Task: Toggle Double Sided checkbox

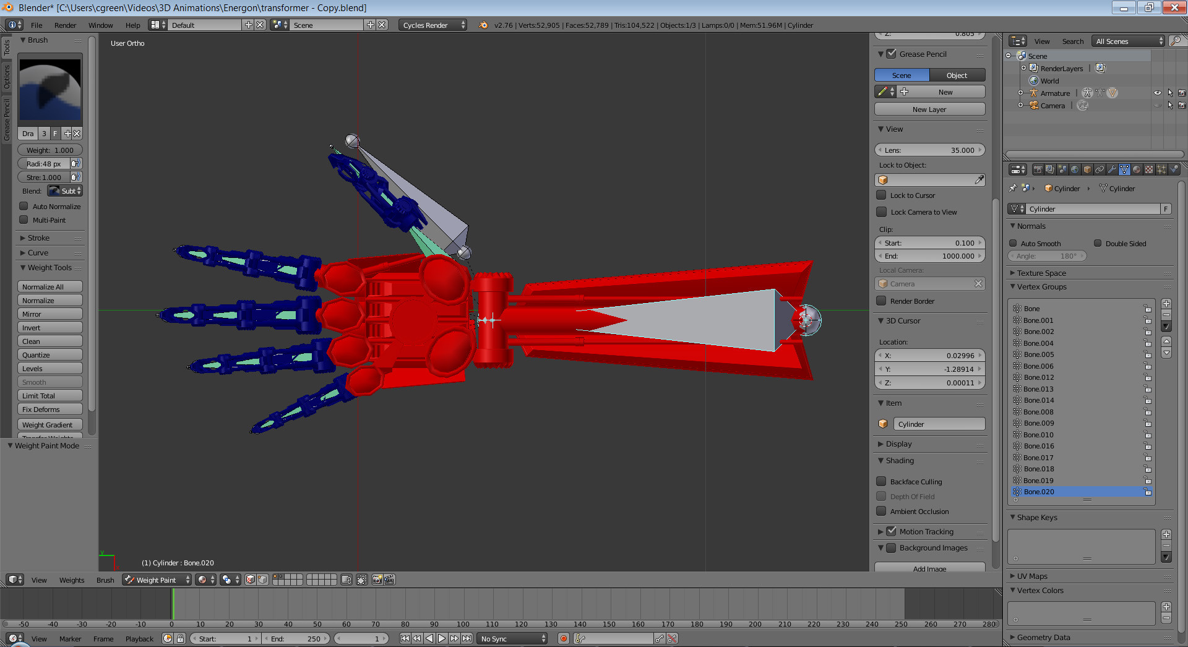Action: coord(1098,243)
